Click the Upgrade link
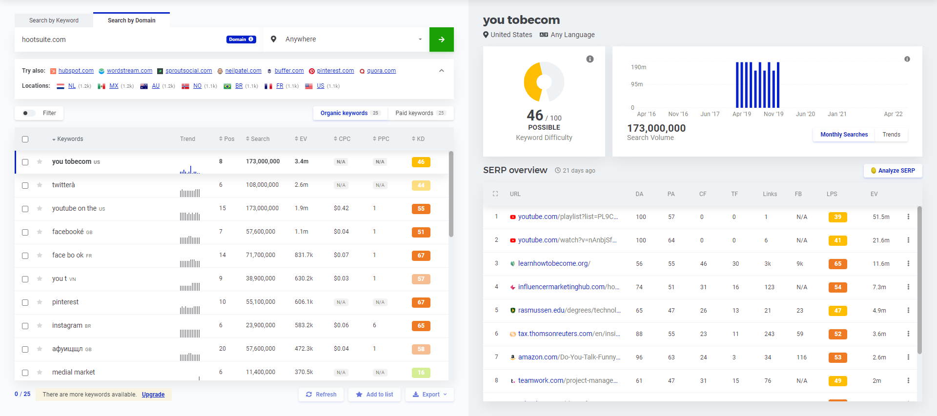This screenshot has height=416, width=937. pos(153,395)
